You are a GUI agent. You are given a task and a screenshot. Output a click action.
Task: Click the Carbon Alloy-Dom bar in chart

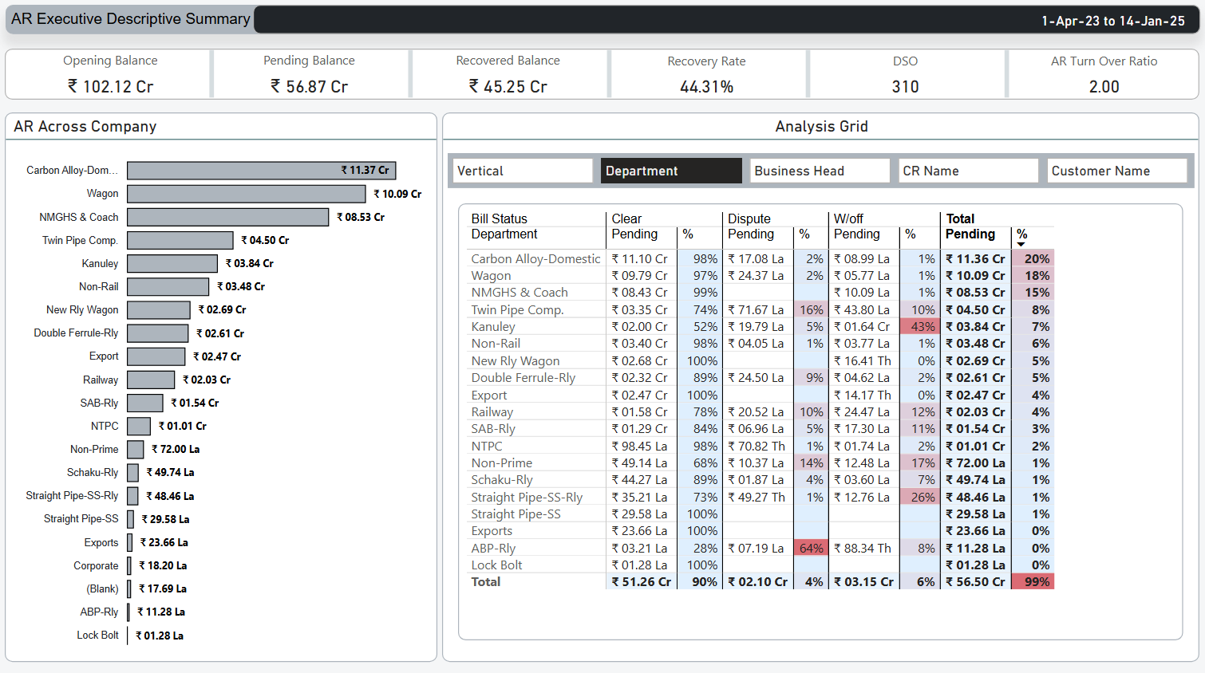[262, 171]
